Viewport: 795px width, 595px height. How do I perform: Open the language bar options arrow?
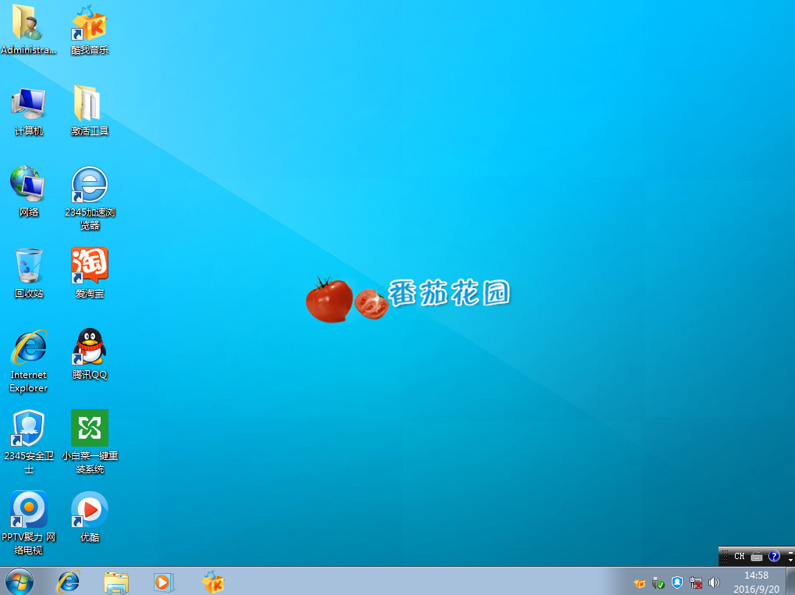click(x=791, y=561)
